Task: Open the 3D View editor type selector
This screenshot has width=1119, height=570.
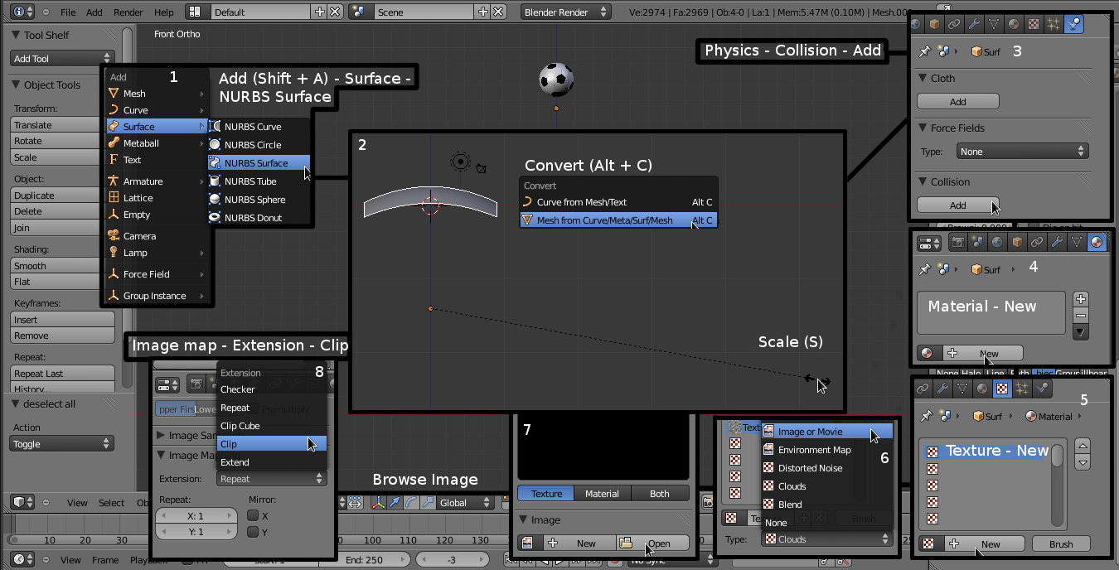Action: (x=22, y=502)
